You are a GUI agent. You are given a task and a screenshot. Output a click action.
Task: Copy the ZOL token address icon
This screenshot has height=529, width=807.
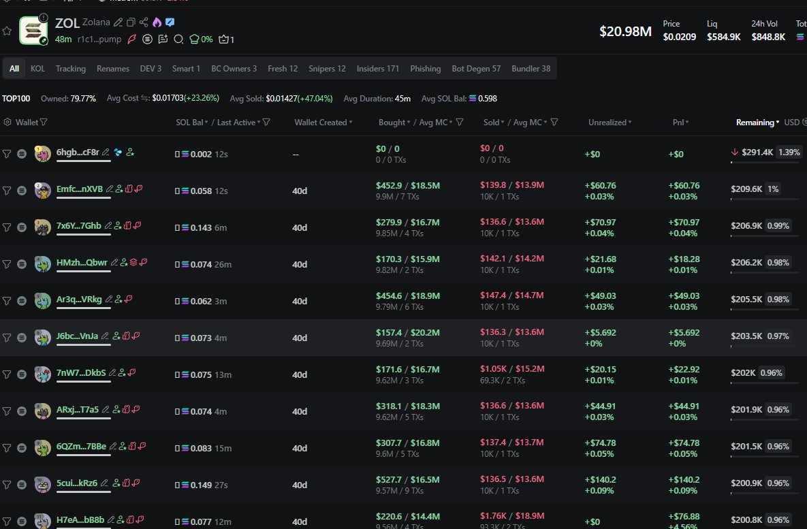tap(131, 23)
